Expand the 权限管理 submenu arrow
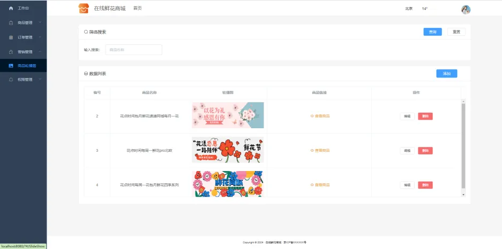Image resolution: width=502 pixels, height=249 pixels. click(40, 80)
